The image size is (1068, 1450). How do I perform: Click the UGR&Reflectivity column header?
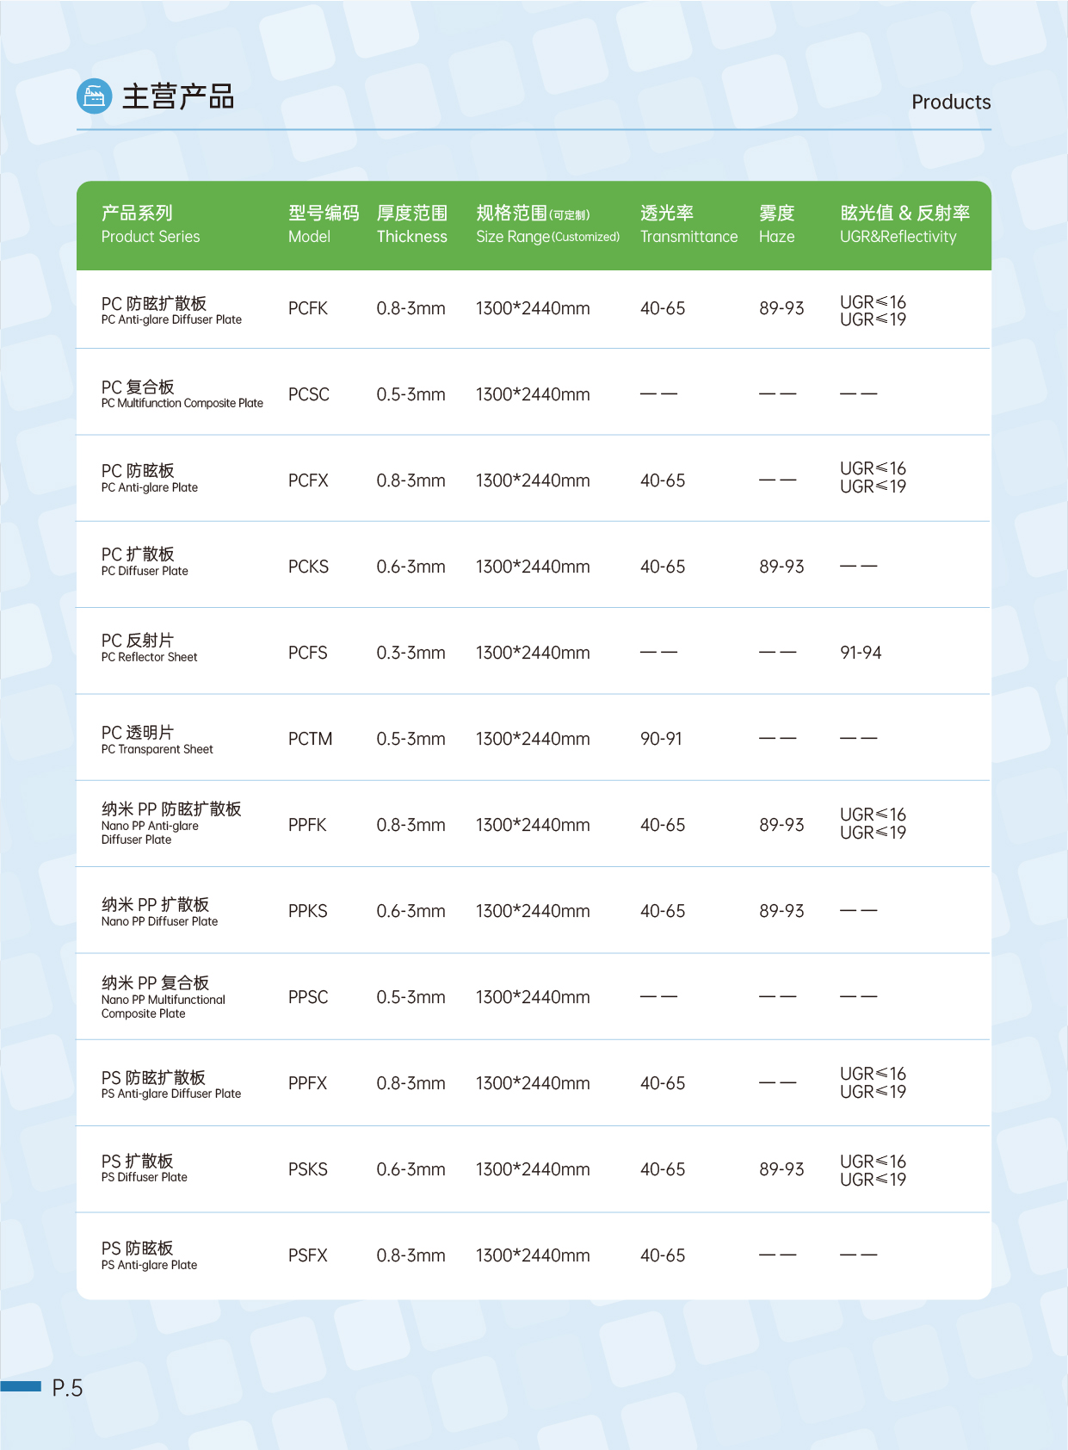coord(904,225)
